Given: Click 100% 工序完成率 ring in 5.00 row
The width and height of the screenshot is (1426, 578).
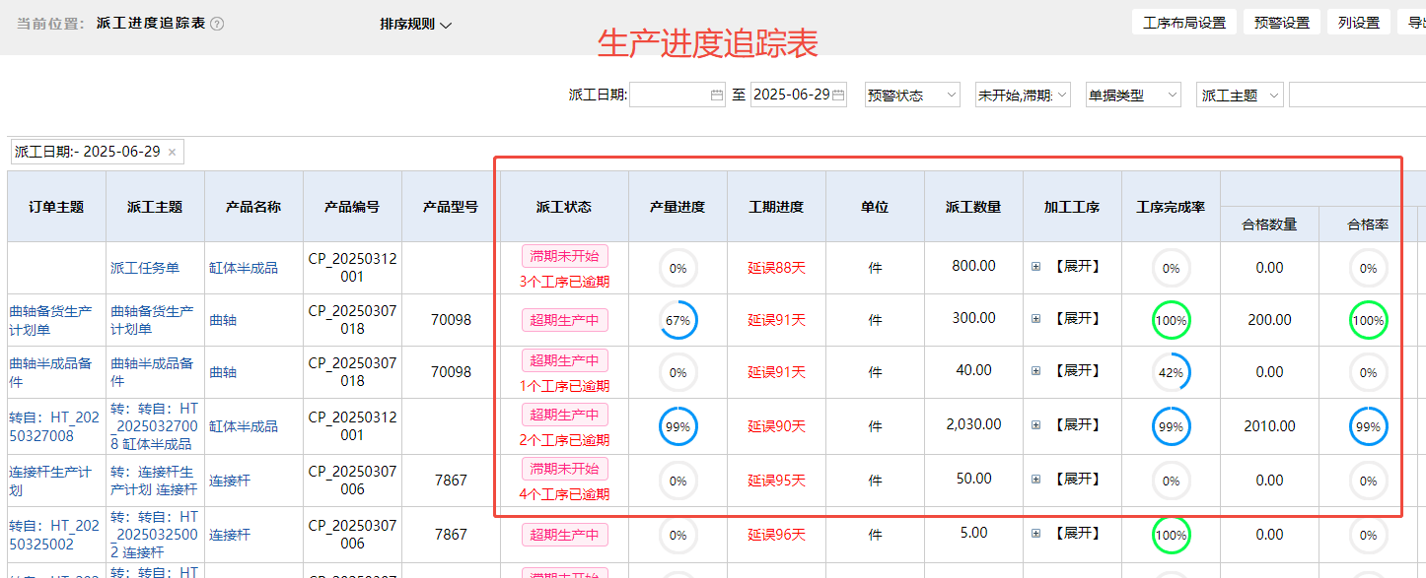Looking at the screenshot, I should [x=1171, y=535].
